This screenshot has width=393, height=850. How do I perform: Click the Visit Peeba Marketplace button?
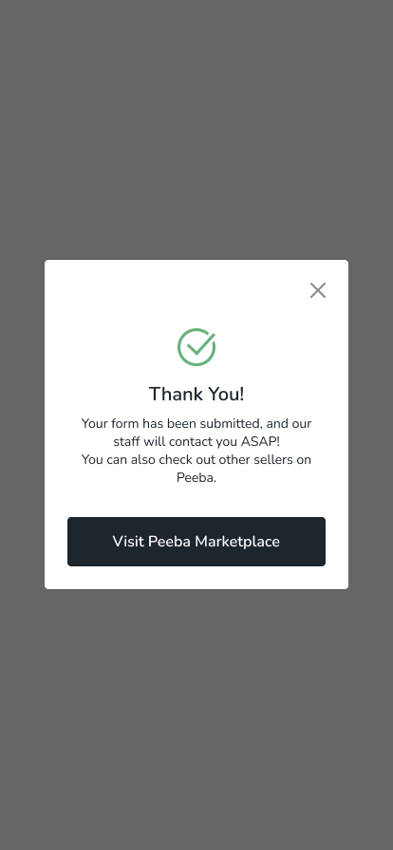196,542
